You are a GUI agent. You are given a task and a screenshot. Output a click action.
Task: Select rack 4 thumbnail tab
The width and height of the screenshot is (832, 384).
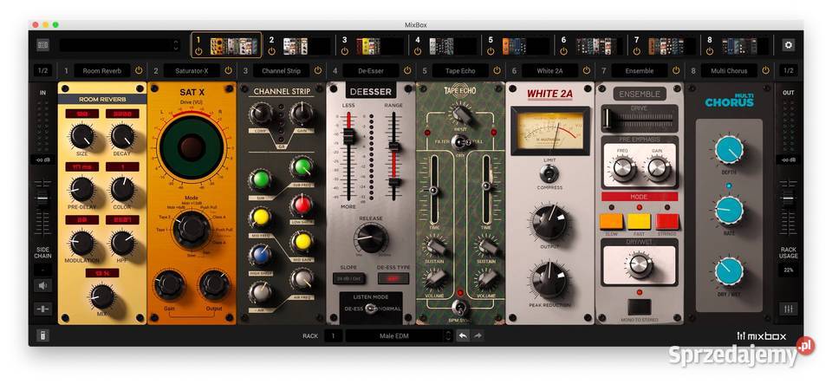point(445,46)
